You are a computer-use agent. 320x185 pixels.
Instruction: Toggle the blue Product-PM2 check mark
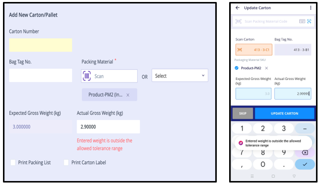237,68
